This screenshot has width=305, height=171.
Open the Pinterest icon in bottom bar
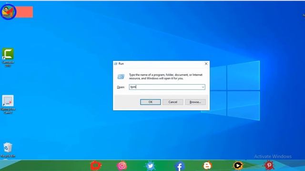pyautogui.click(x=269, y=165)
